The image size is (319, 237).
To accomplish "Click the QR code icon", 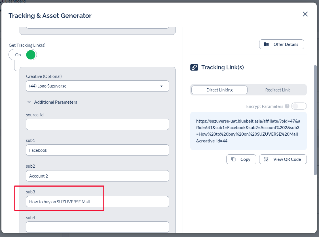I will click(266, 159).
